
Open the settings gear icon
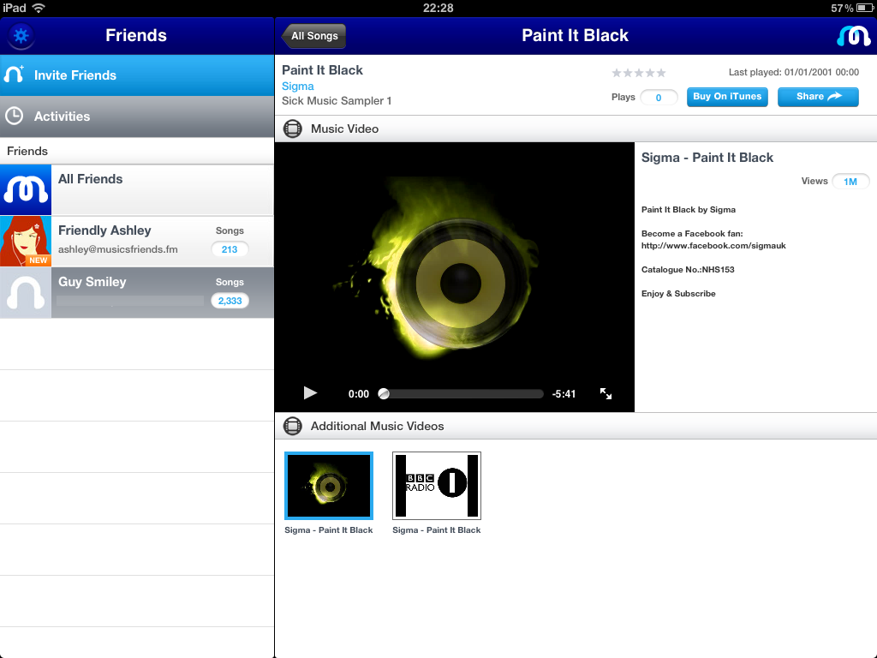click(21, 35)
